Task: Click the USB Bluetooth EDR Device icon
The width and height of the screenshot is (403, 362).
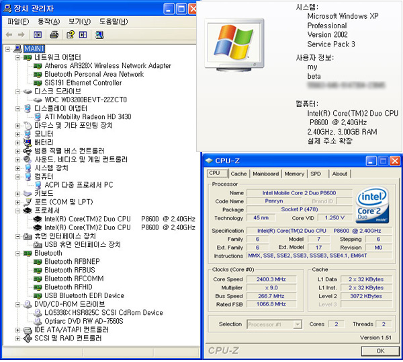Action: click(x=38, y=296)
